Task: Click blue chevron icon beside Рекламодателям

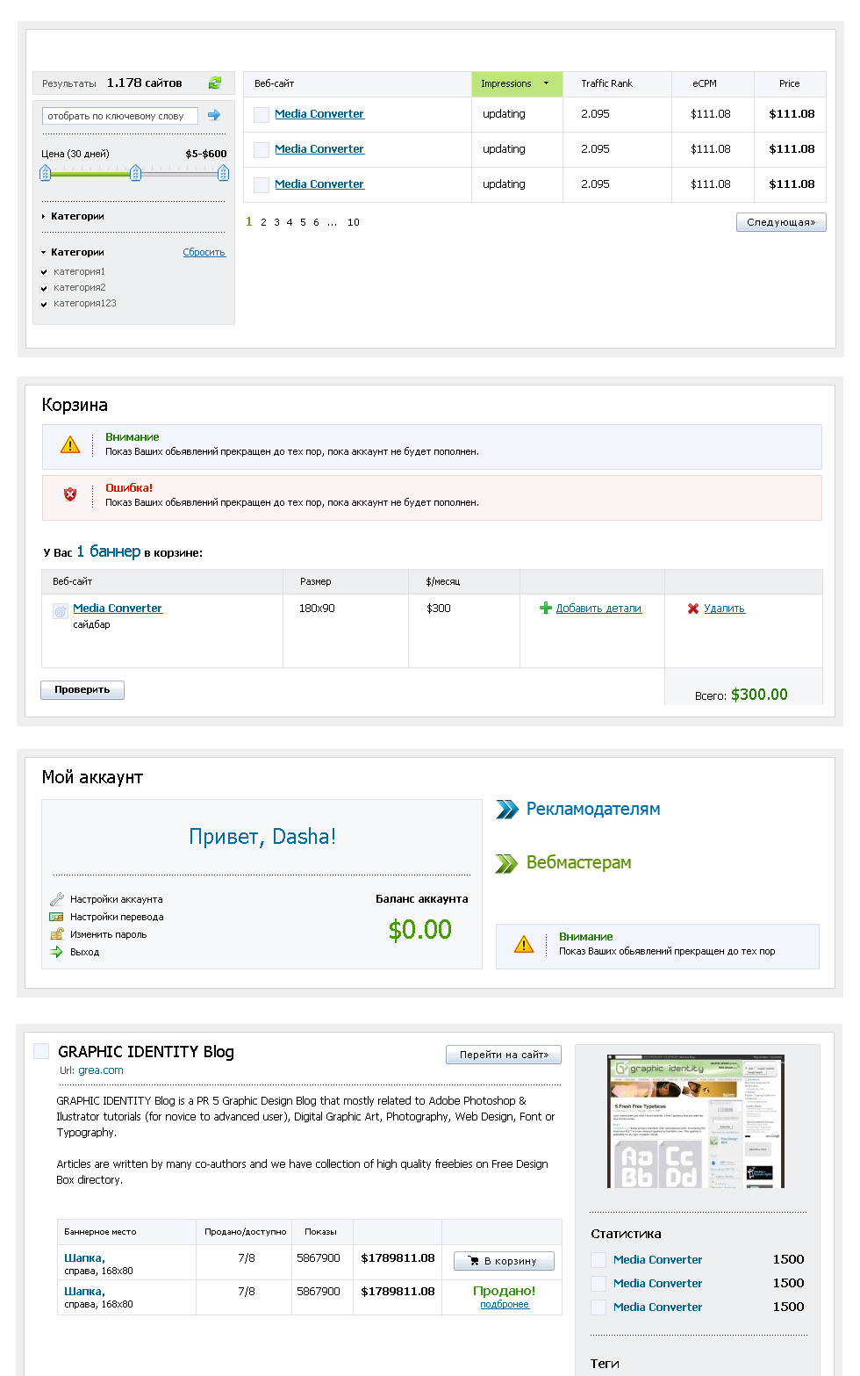Action: click(x=507, y=809)
